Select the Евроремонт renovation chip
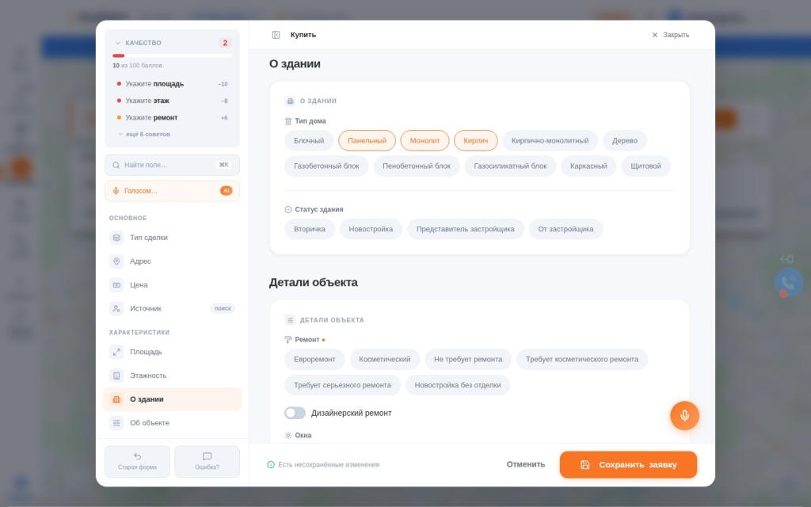The width and height of the screenshot is (811, 507). tap(314, 360)
